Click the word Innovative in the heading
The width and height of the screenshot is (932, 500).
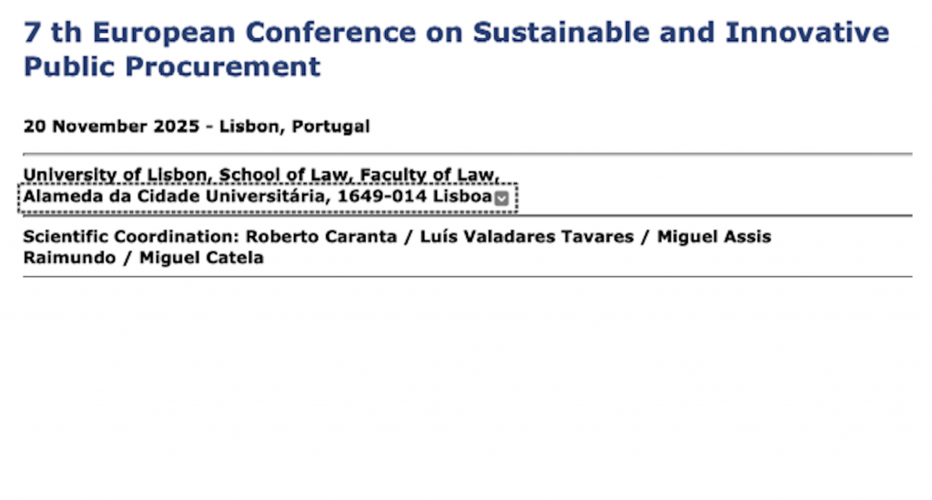(806, 33)
